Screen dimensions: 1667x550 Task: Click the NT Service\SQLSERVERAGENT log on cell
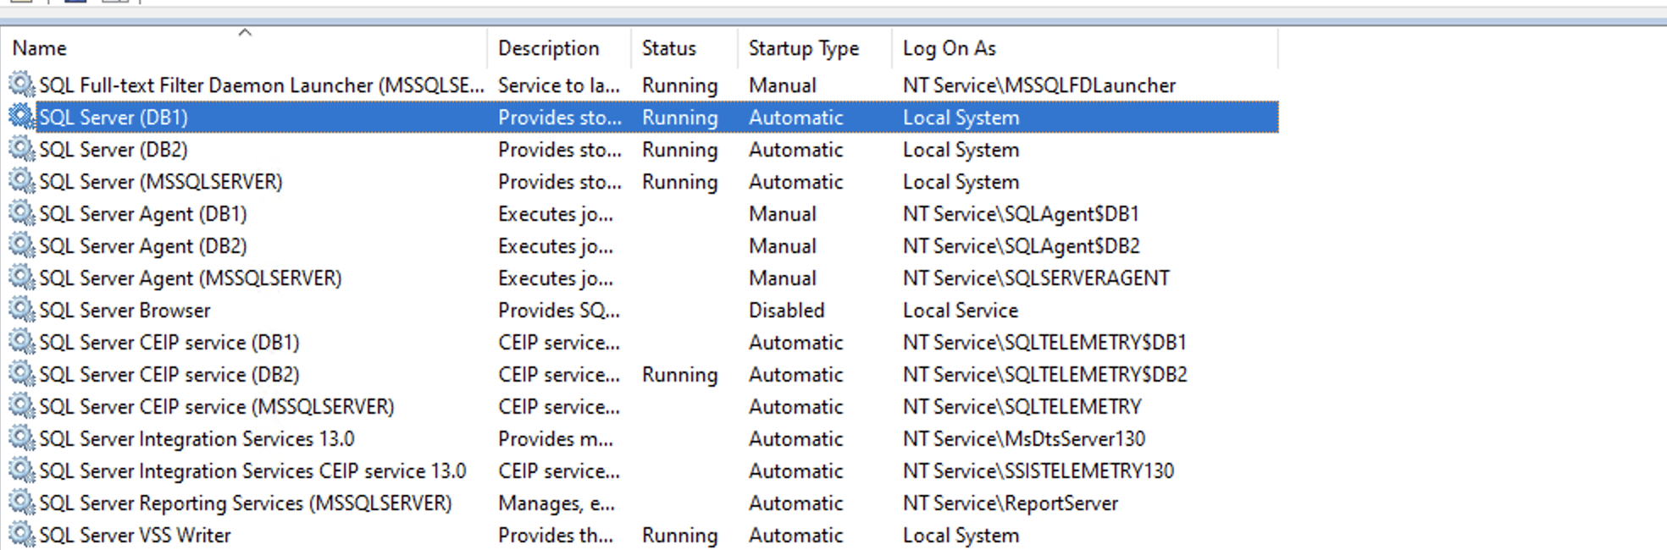1036,278
